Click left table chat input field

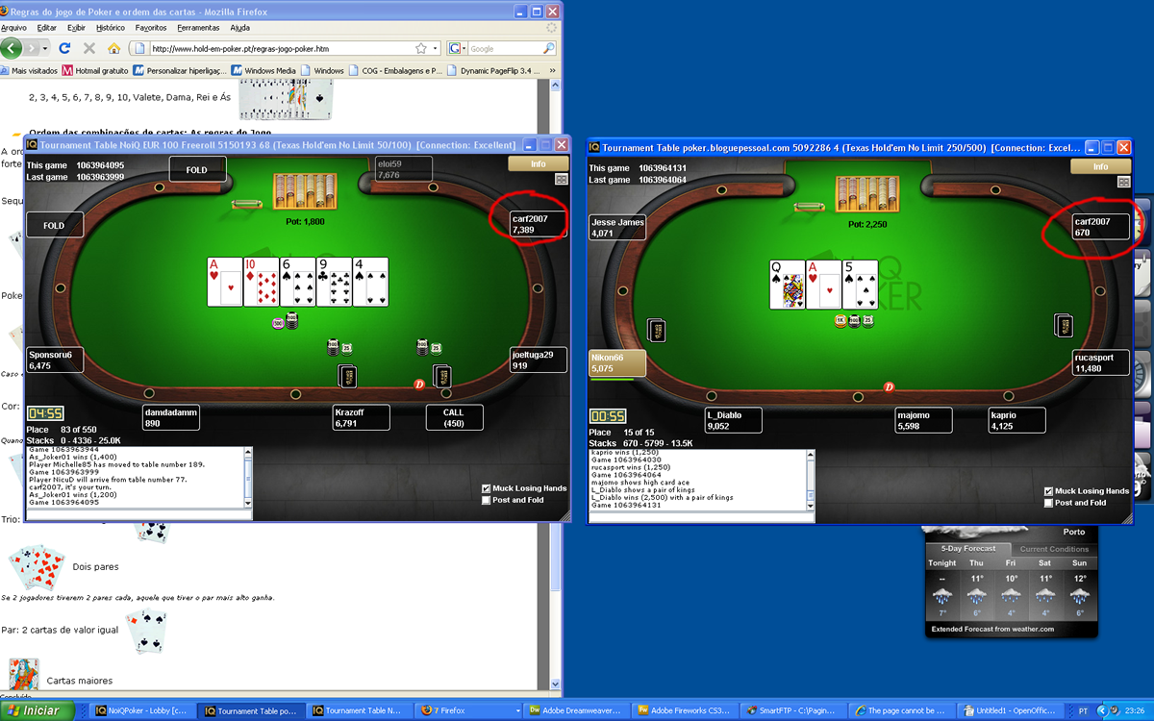[138, 514]
